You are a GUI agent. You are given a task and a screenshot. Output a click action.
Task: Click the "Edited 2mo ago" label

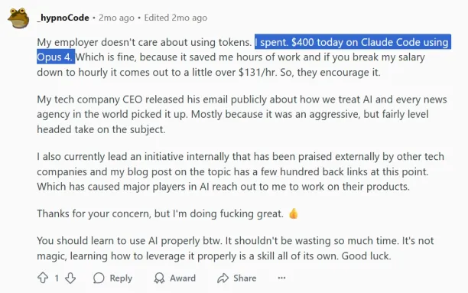coord(176,18)
